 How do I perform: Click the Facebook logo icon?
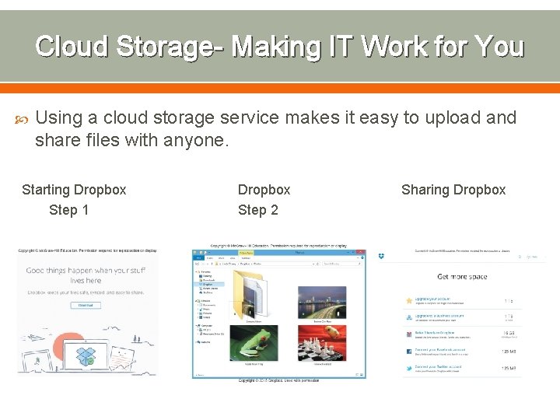(x=409, y=352)
